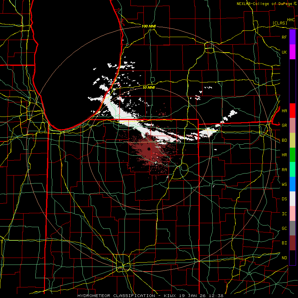This screenshot has height=298, width=298.
Task: Select the BD big drops swatch
Action: 292,140
